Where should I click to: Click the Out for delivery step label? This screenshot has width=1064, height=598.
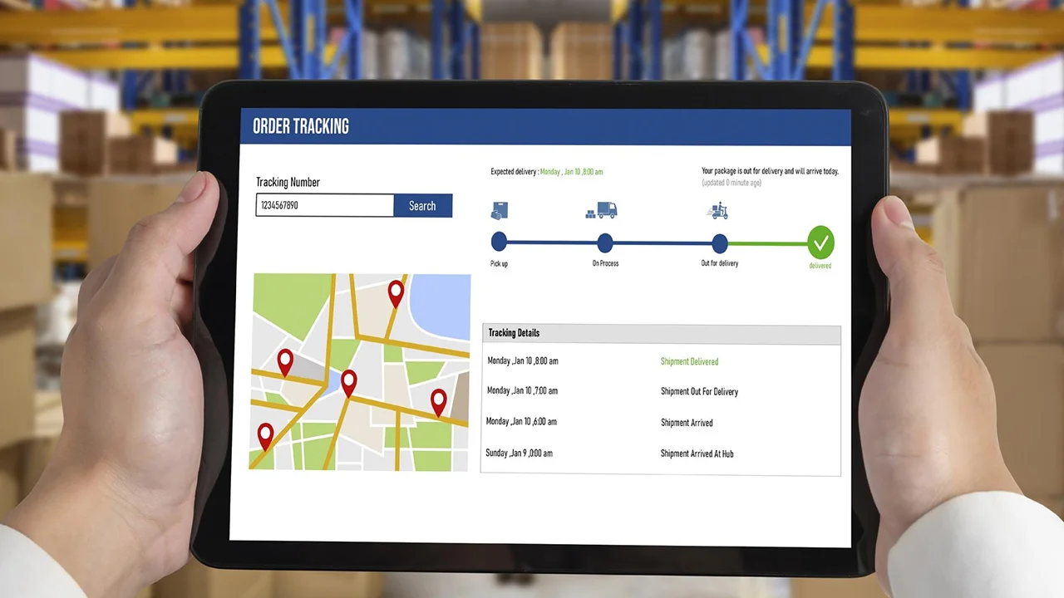click(720, 263)
